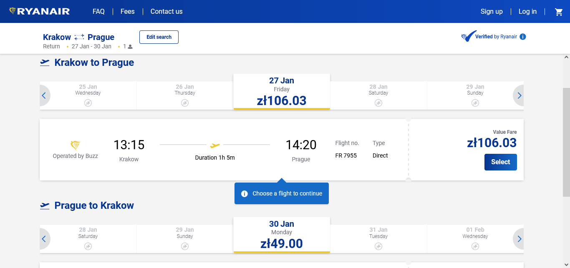Click the no-flight icon under 29 Jan Sunday outbound
The width and height of the screenshot is (570, 268).
475,103
